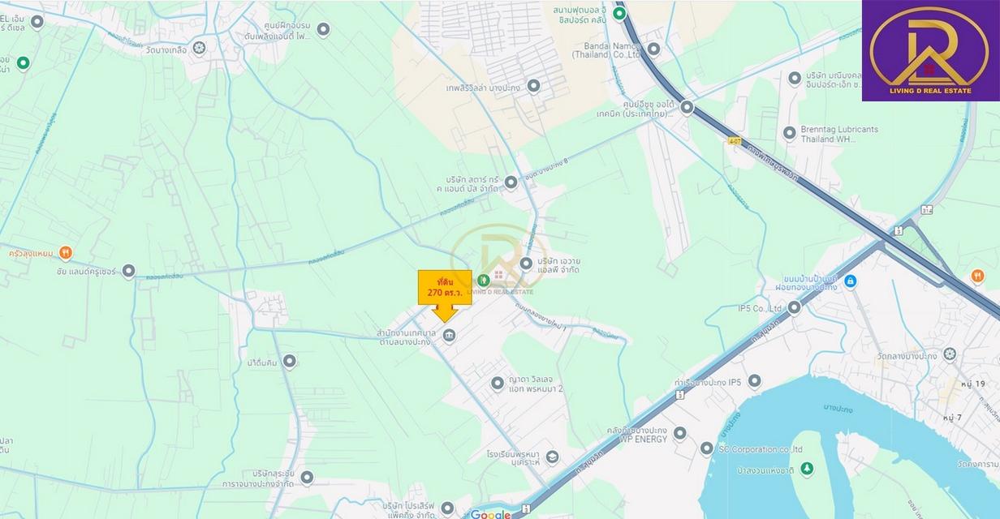Select the ครัวลุงแหม่ม restaurant marker

pos(66,252)
